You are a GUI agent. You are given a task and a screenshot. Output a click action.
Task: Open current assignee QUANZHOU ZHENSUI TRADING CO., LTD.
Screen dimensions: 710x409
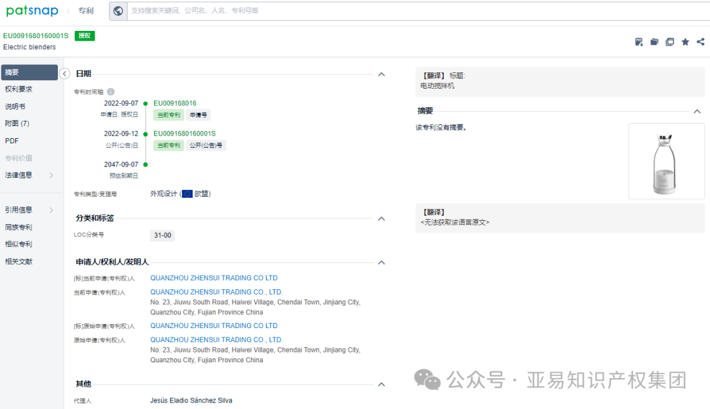tap(216, 292)
